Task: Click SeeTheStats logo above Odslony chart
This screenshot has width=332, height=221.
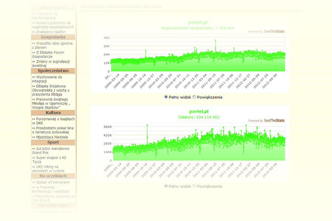Action: tap(274, 120)
